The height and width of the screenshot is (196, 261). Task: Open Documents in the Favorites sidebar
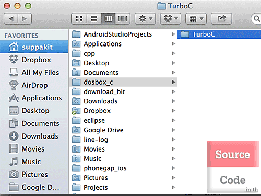[34, 123]
